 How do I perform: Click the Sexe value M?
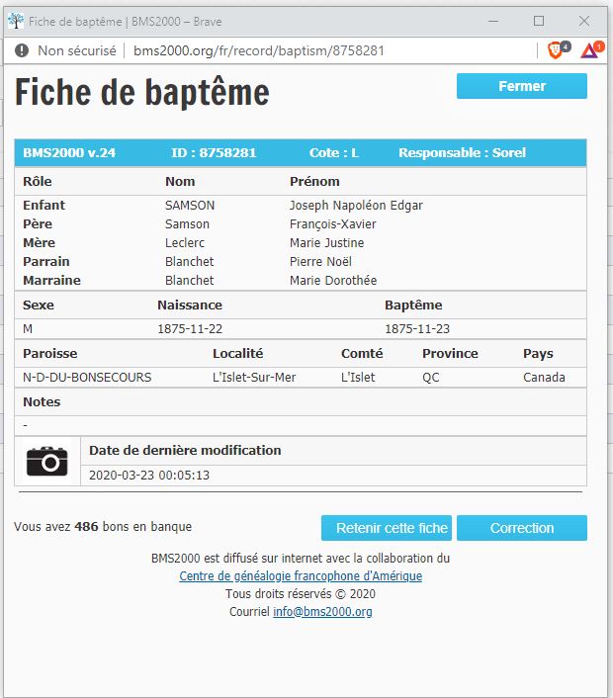coord(28,328)
